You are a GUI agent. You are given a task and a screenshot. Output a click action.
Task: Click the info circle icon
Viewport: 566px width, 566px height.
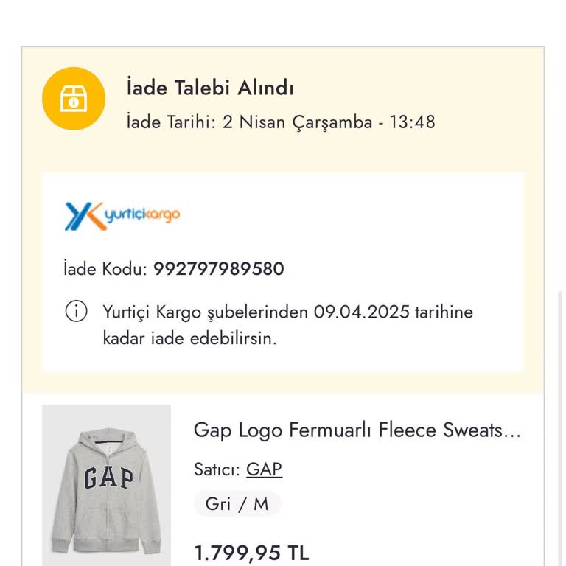click(76, 312)
